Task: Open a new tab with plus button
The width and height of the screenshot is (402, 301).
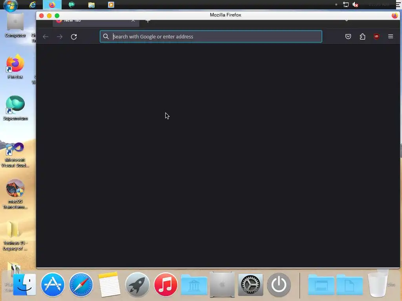Action: tap(148, 20)
